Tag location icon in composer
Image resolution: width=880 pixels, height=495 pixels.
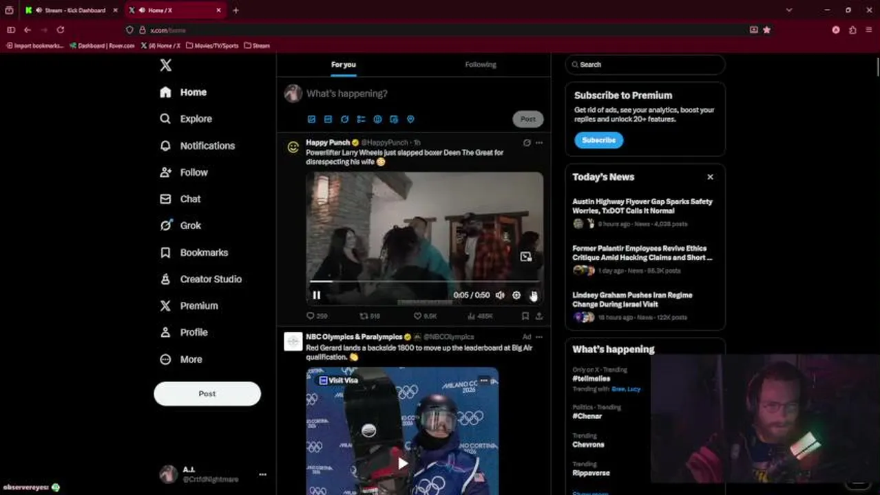[x=410, y=119]
